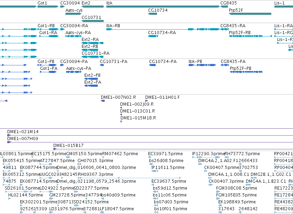The image size is (293, 214).
Task: Click the CG10734-RA transcript label
Action: click(x=162, y=32)
